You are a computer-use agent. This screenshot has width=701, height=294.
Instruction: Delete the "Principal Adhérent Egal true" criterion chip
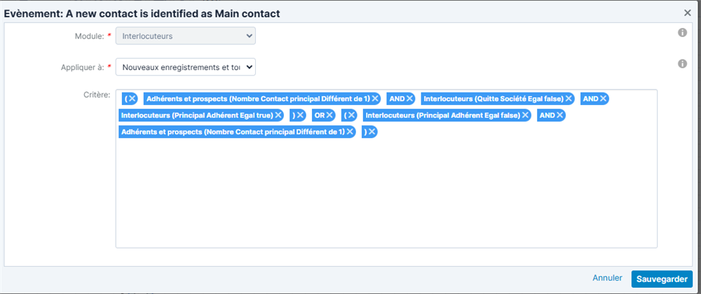(x=278, y=115)
